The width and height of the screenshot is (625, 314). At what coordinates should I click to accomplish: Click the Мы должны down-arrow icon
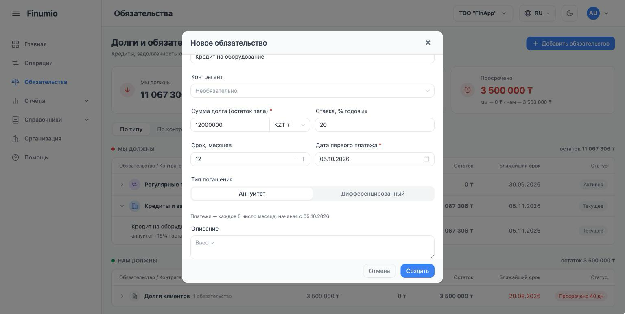pos(127,90)
